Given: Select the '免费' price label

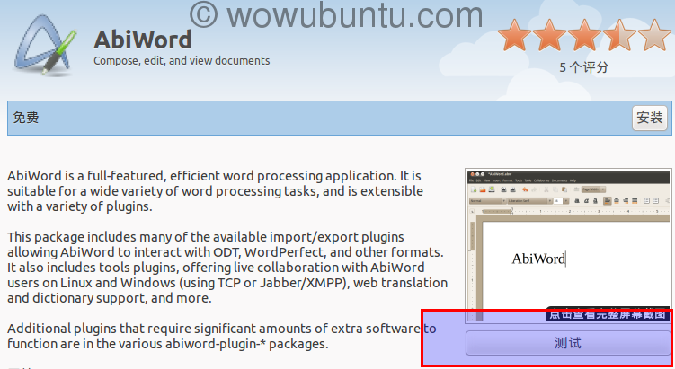Looking at the screenshot, I should (26, 118).
